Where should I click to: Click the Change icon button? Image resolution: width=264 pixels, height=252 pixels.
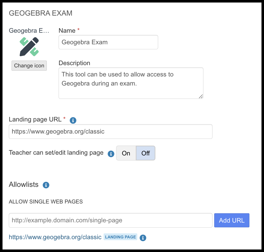29,65
